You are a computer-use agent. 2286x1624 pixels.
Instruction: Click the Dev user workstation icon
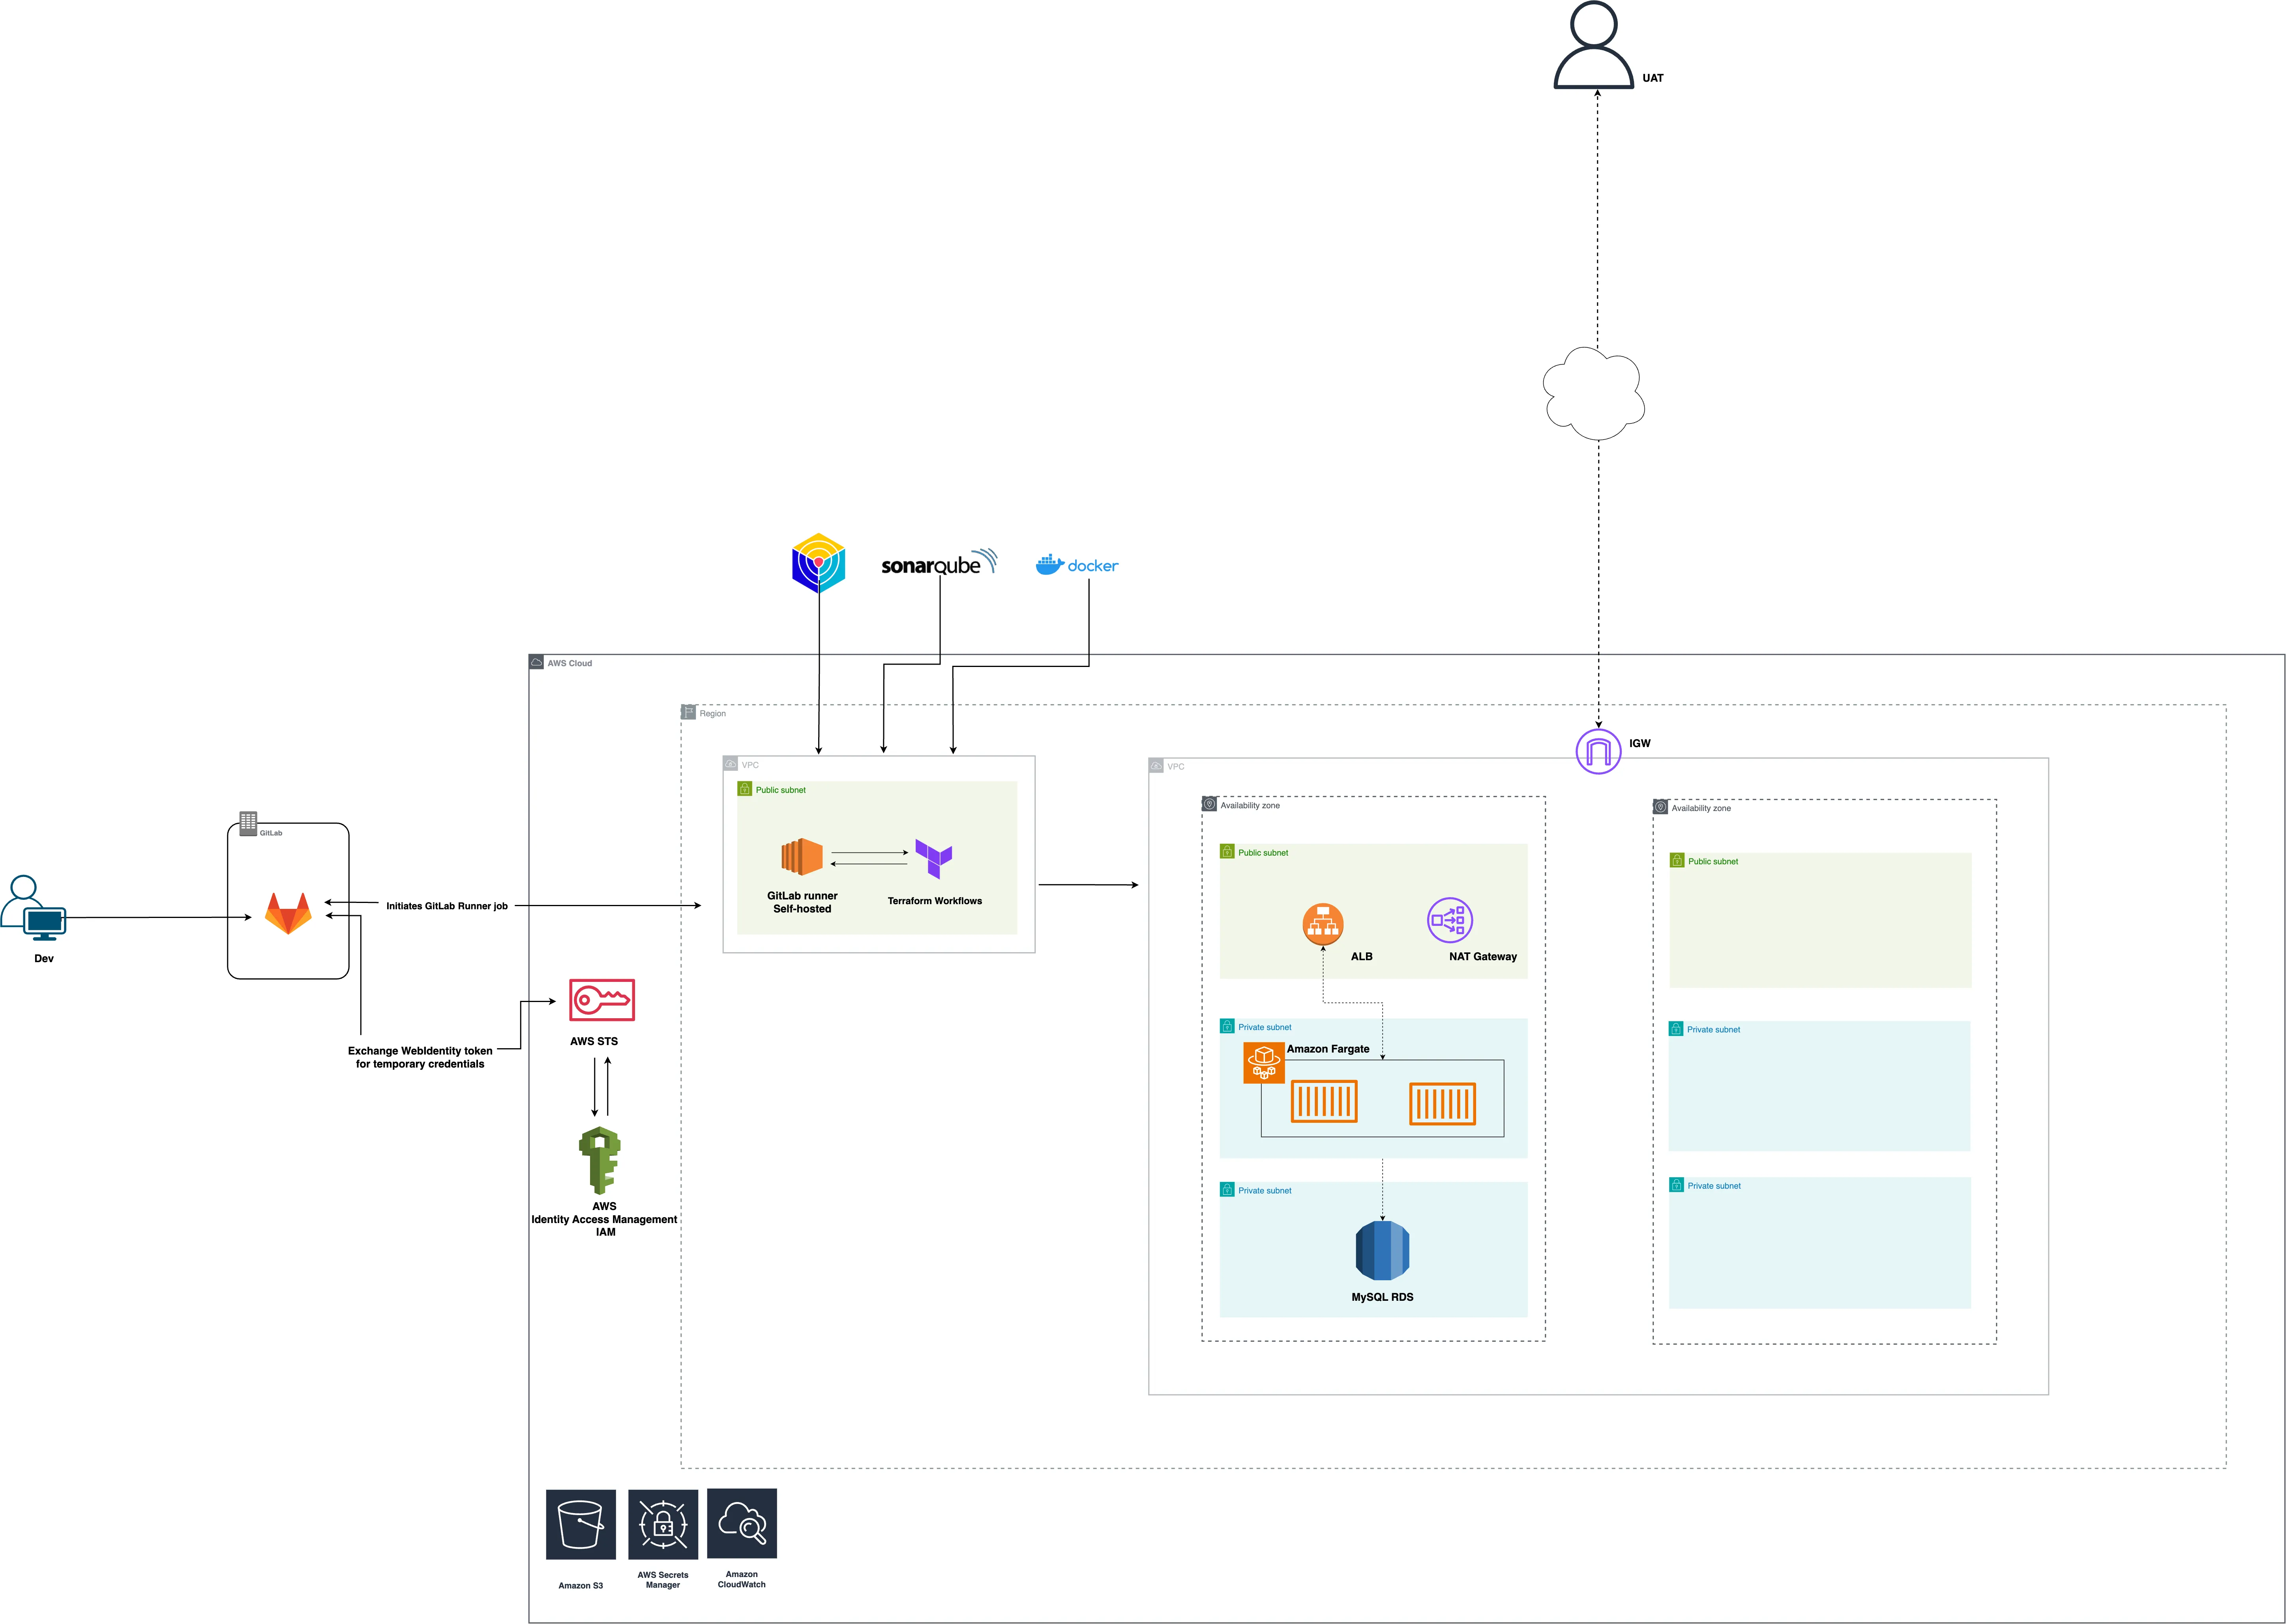pyautogui.click(x=33, y=908)
